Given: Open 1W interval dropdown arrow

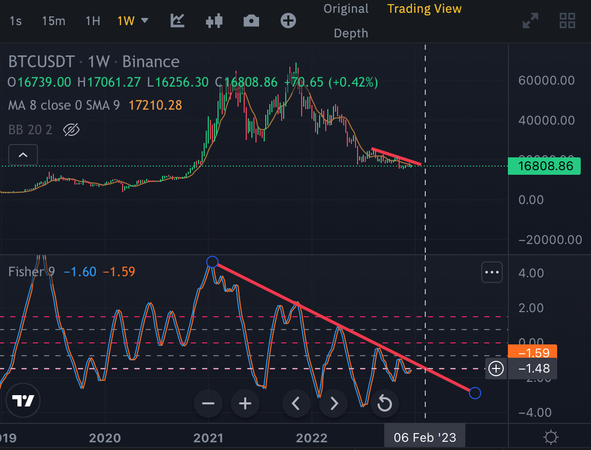Looking at the screenshot, I should point(144,21).
